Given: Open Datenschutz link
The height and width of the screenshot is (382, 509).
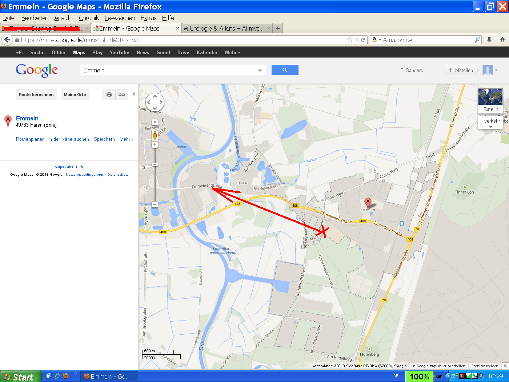Looking at the screenshot, I should [118, 175].
